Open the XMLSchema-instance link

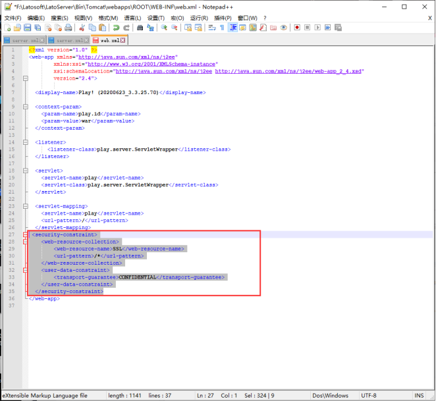[x=151, y=64]
